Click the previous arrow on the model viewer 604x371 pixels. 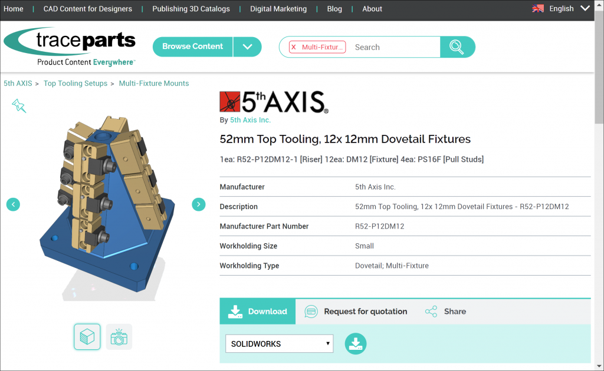pos(13,204)
